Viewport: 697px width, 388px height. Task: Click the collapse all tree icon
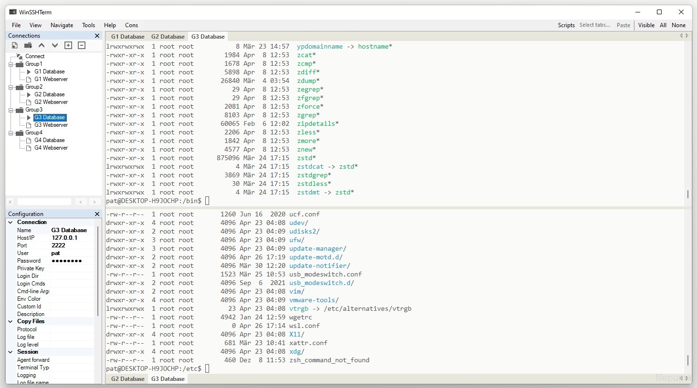(82, 45)
